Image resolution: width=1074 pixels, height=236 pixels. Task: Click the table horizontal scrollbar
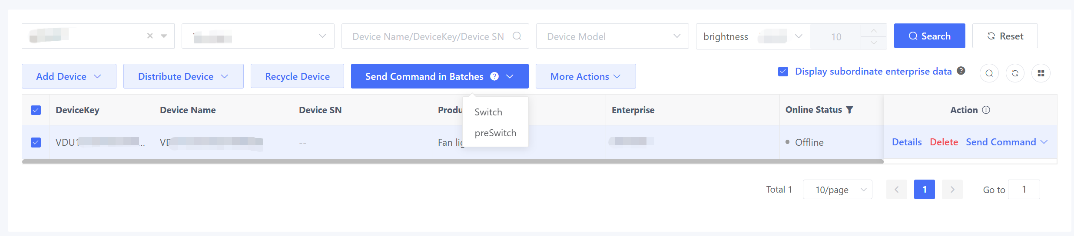point(452,161)
